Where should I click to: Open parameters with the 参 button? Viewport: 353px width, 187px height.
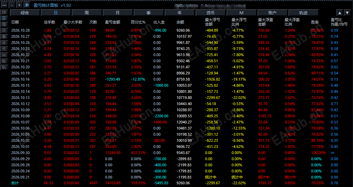click(27, 5)
